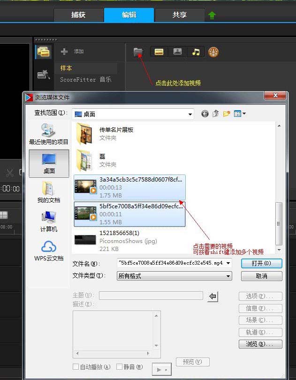This screenshot has width=296, height=380.
Task: Click the 预览 button
Action: tap(192, 362)
